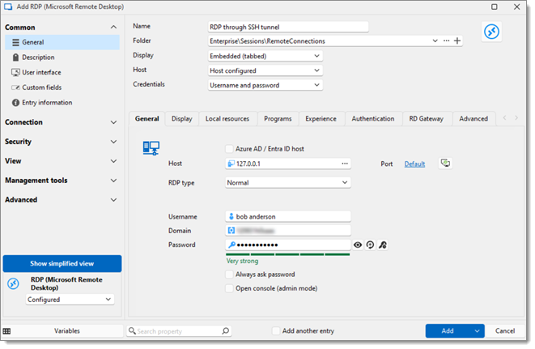Expand the Connection section
Viewport: 535px width, 349px height.
[113, 122]
